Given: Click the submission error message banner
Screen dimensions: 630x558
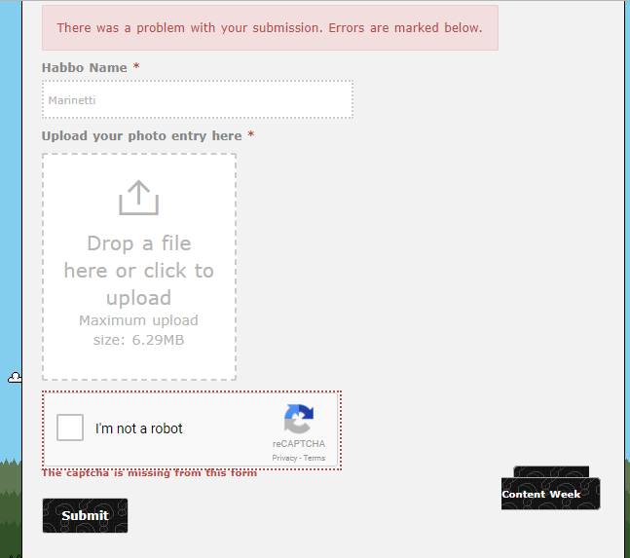Looking at the screenshot, I should point(270,27).
